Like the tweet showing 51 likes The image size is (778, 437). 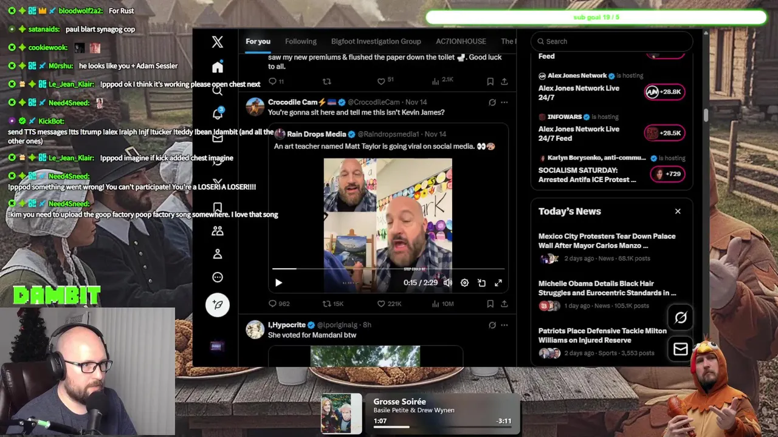pyautogui.click(x=385, y=81)
